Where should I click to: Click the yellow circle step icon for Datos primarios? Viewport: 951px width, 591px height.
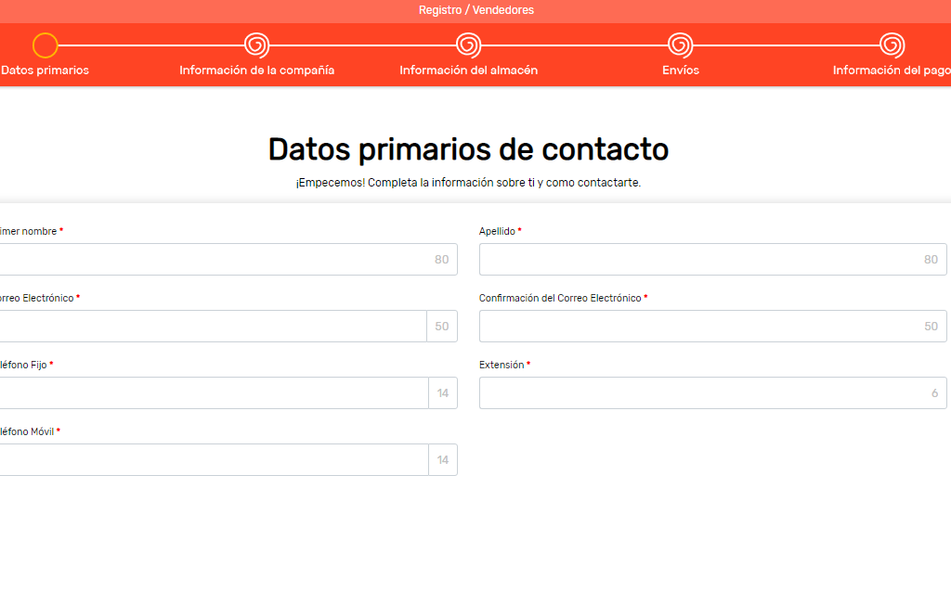tap(45, 45)
